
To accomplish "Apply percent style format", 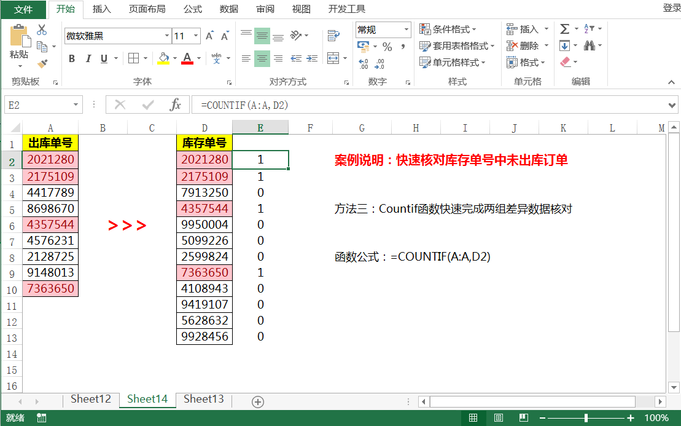I will 387,47.
